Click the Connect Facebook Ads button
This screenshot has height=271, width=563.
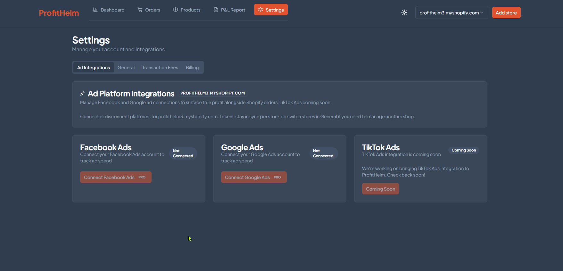(x=116, y=177)
